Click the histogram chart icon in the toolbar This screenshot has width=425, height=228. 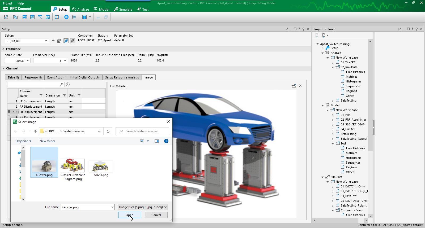[x=48, y=17]
